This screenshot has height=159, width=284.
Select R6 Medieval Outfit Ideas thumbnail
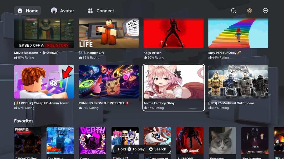238,82
